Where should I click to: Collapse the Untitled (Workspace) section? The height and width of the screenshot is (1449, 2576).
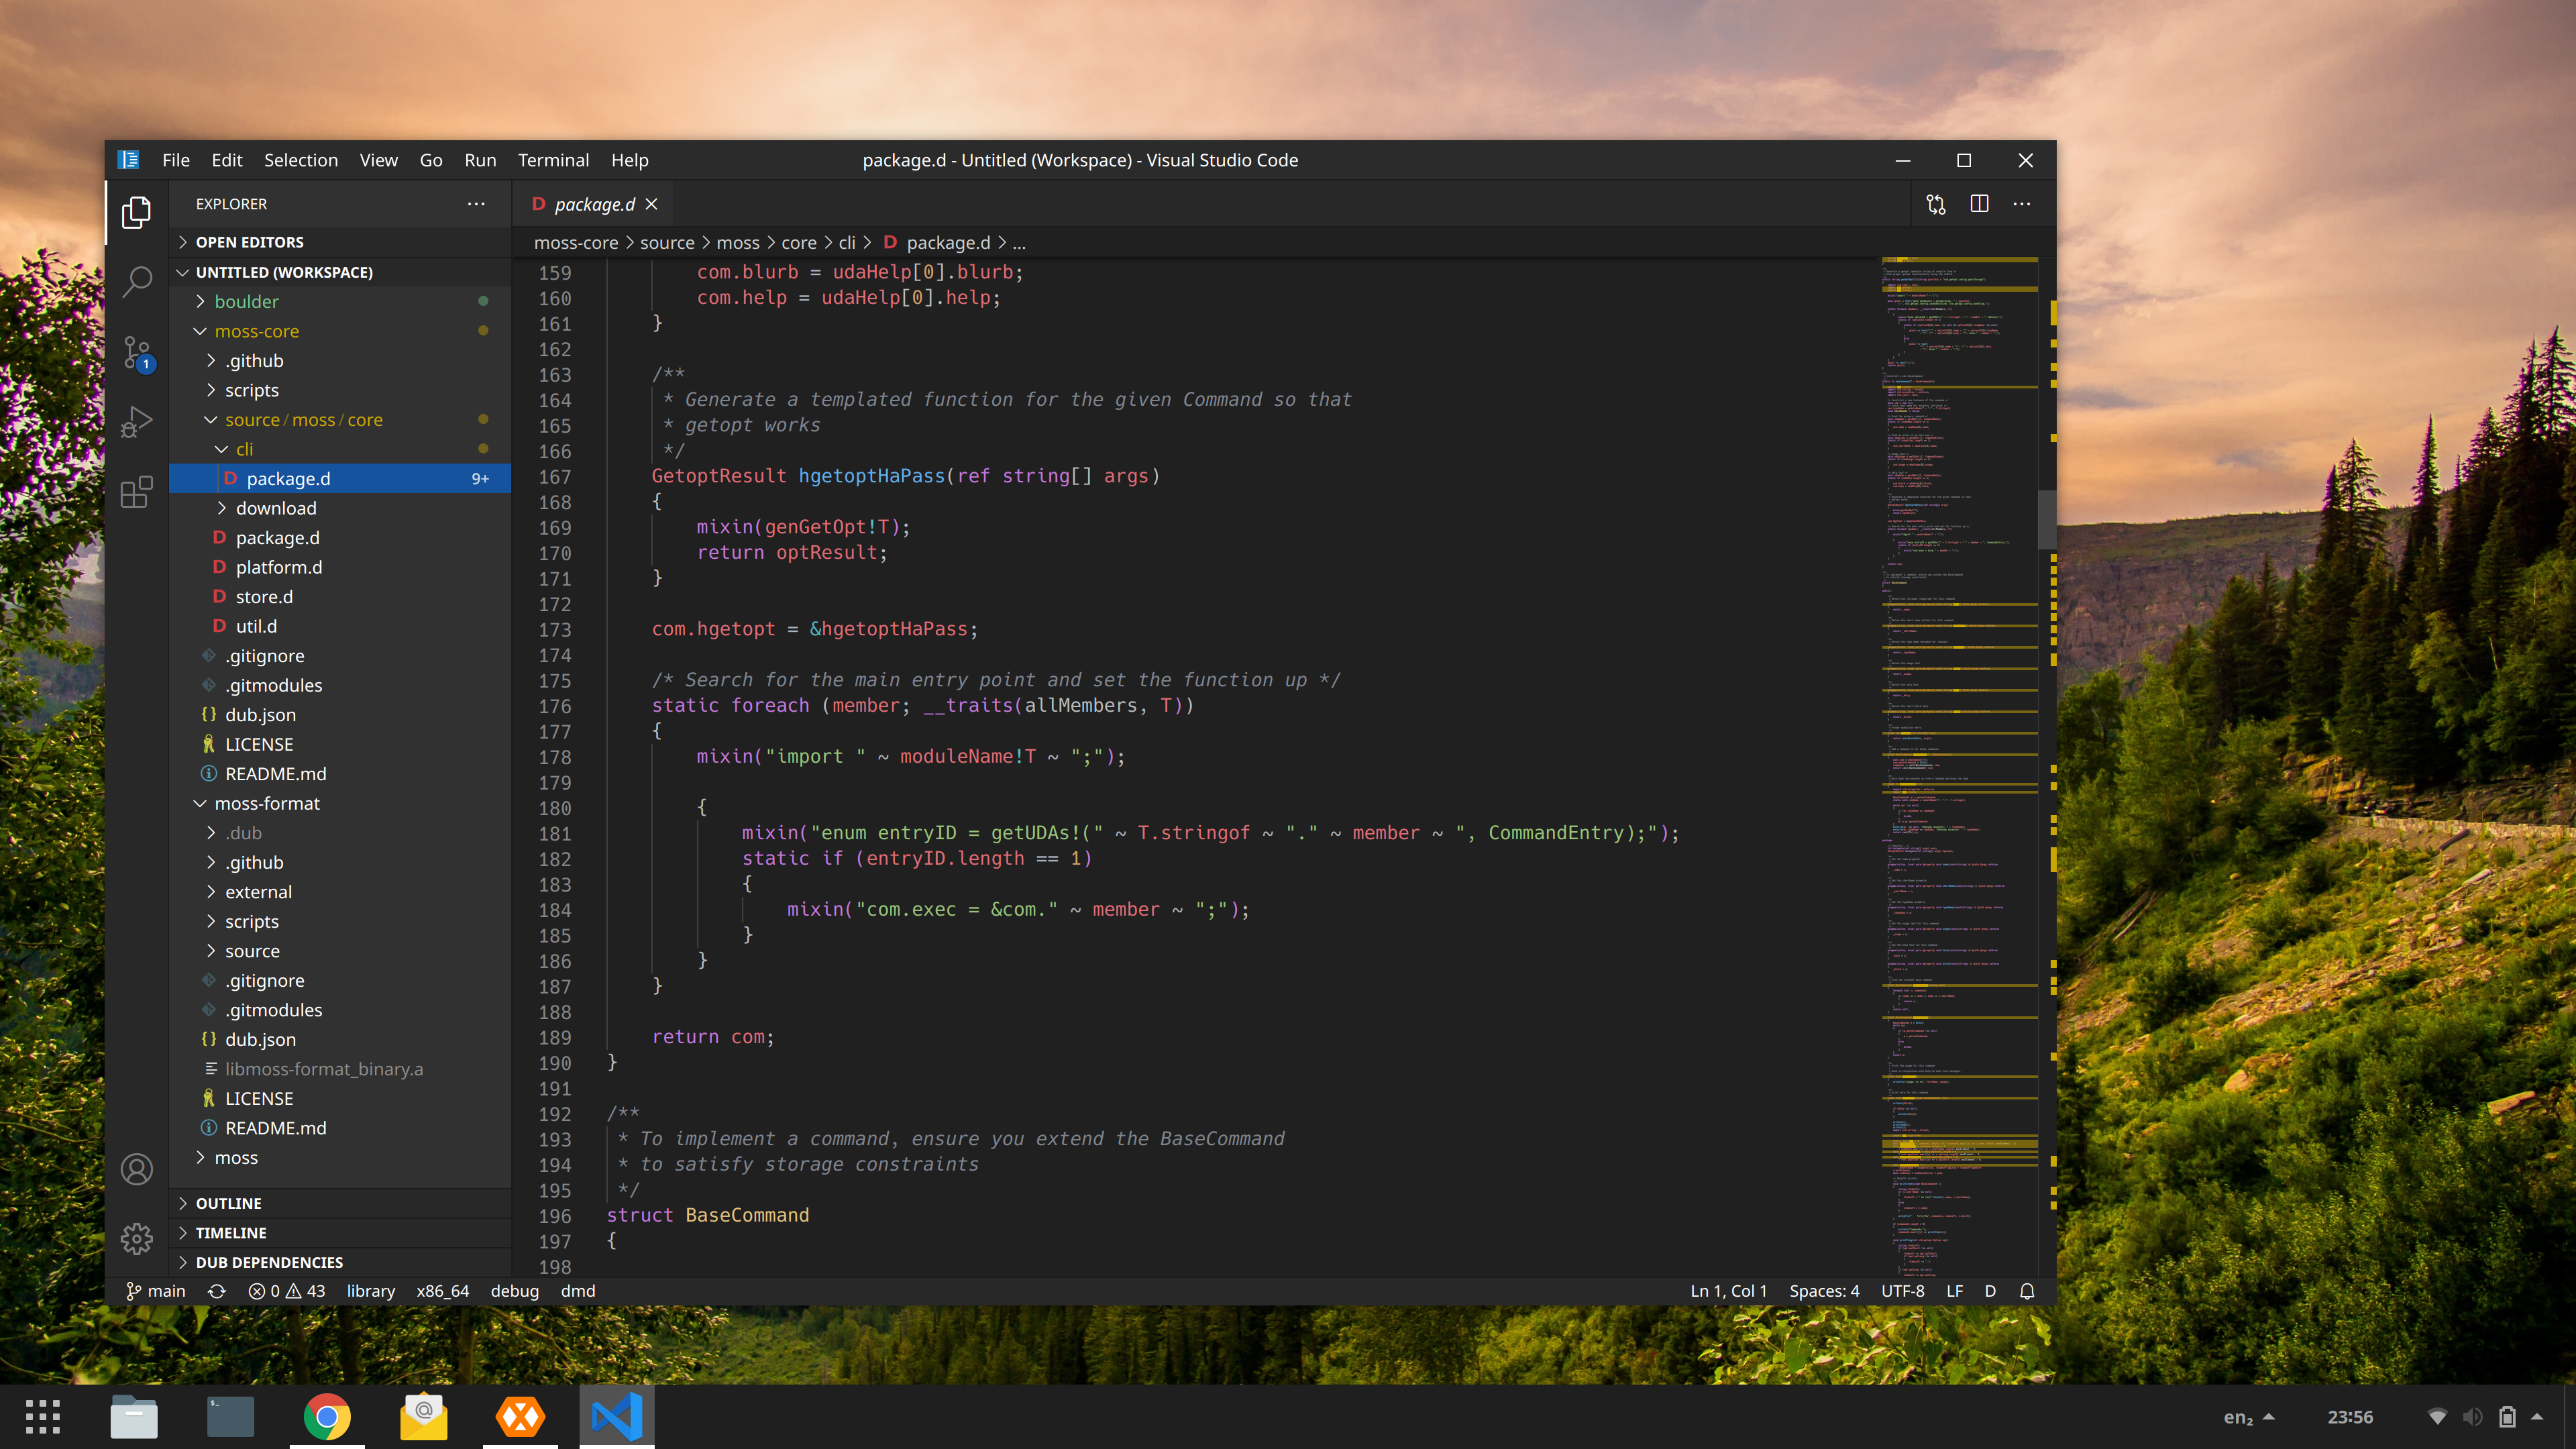340,272
